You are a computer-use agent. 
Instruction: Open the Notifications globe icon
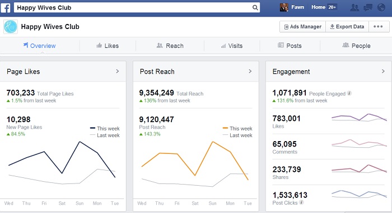pos(381,7)
